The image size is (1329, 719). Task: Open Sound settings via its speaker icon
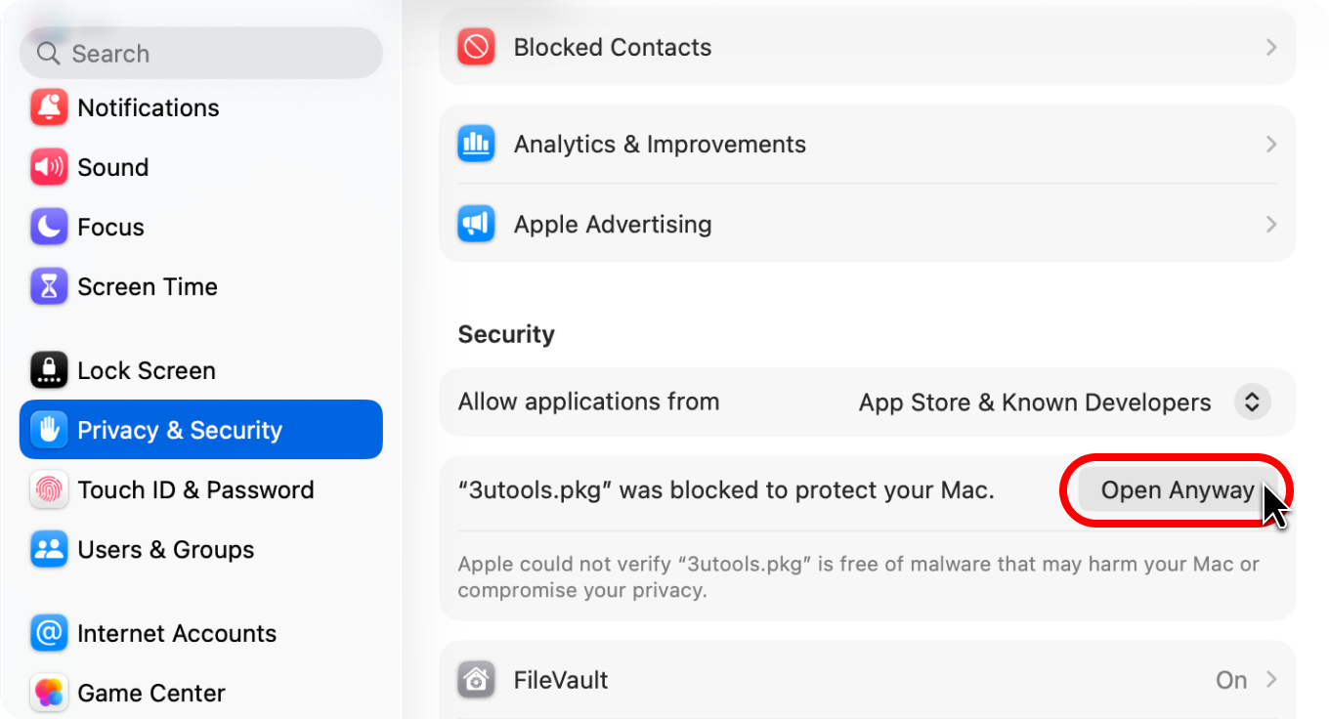tap(48, 167)
